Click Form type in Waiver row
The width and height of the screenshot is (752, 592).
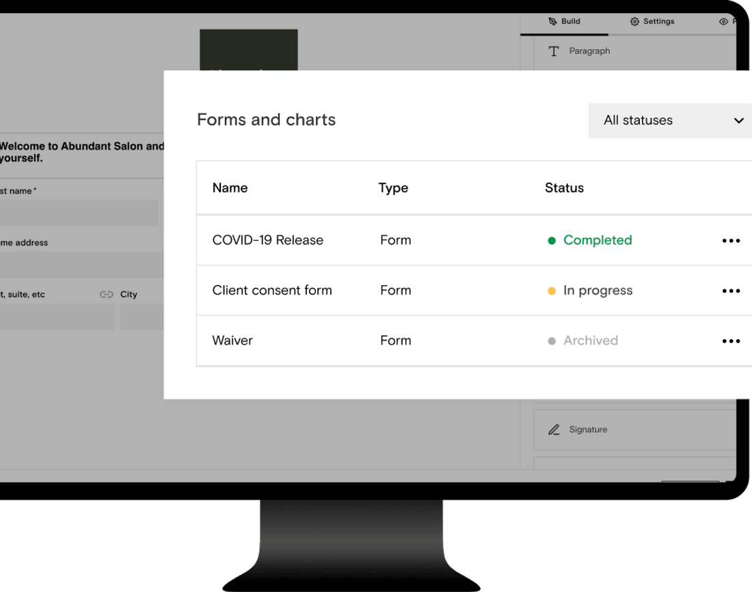coord(396,340)
